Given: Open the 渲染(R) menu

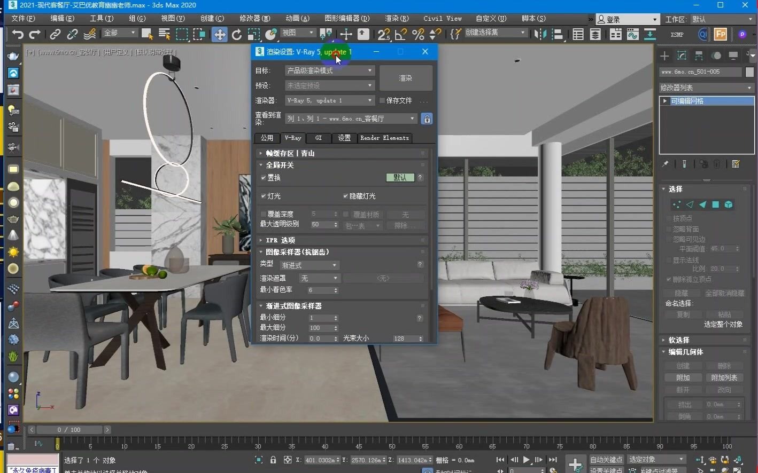Looking at the screenshot, I should pos(396,18).
